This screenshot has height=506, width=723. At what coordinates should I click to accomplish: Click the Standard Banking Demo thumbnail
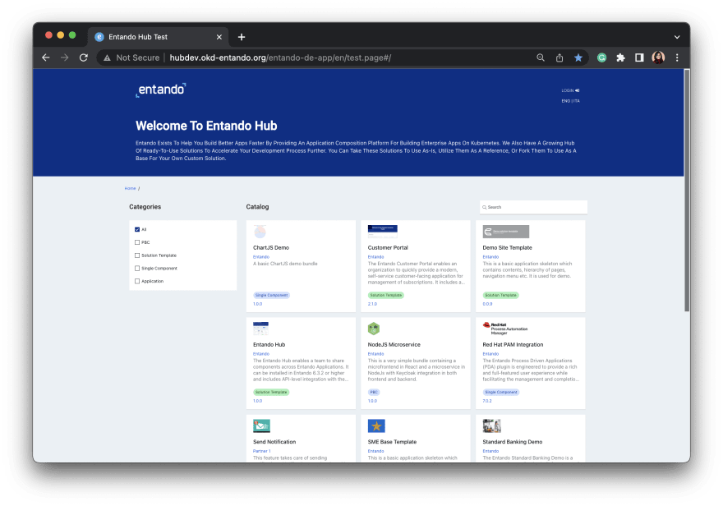pyautogui.click(x=491, y=425)
